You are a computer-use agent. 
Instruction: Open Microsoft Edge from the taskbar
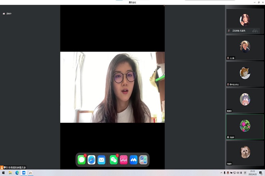pyautogui.click(x=17, y=173)
